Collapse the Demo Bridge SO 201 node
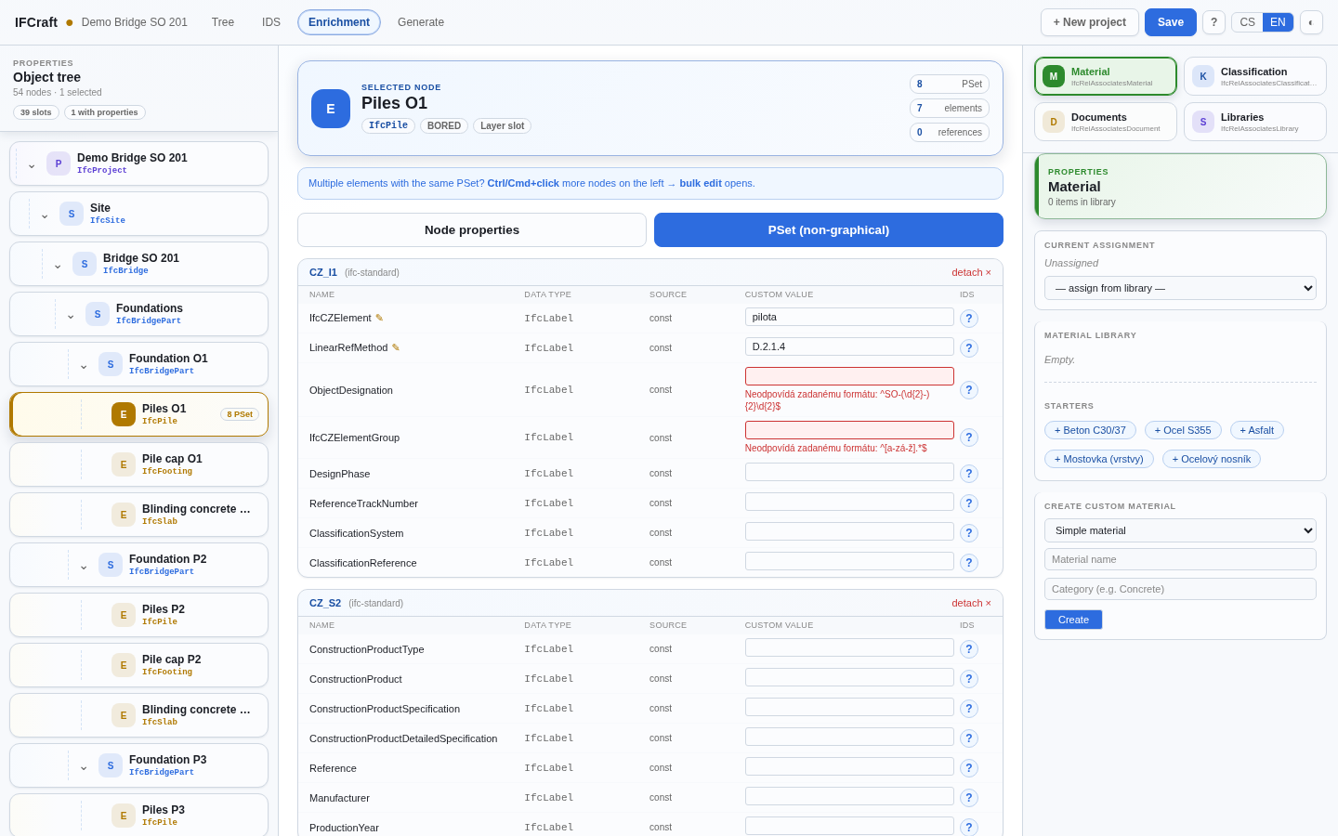Viewport: 1338px width, 836px height. 32,164
